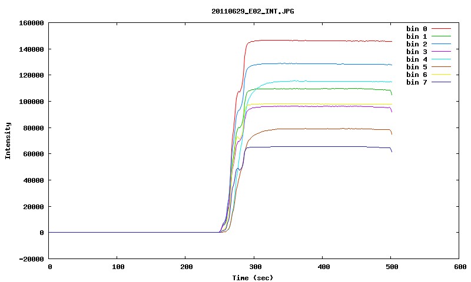Click the 500 x-axis tick label

tap(392, 267)
